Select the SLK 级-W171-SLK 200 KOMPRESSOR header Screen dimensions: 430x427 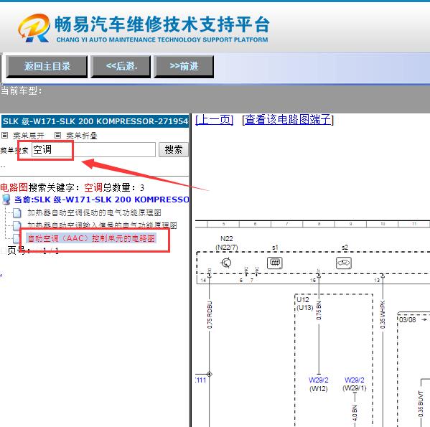tap(95, 121)
